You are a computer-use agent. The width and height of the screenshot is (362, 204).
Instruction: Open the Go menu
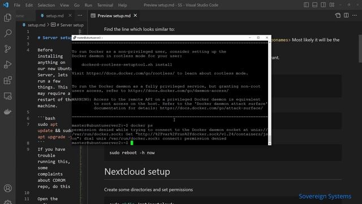pos(77,5)
